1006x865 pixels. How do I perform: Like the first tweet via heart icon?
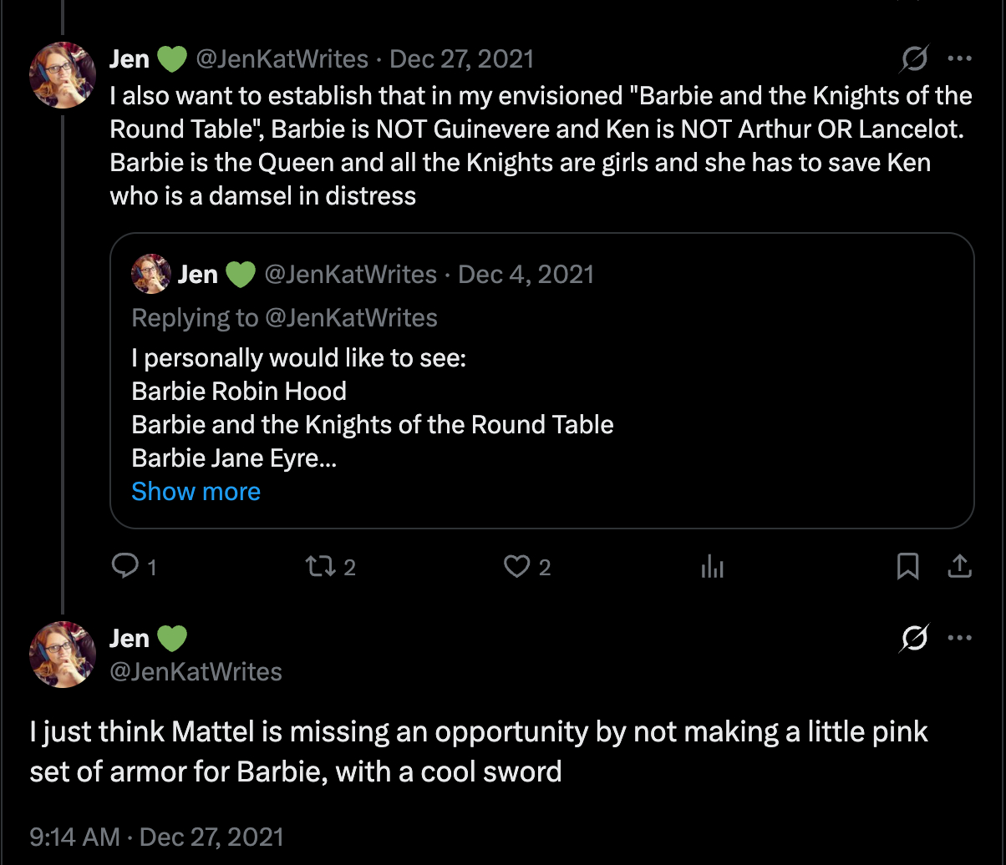[x=516, y=567]
